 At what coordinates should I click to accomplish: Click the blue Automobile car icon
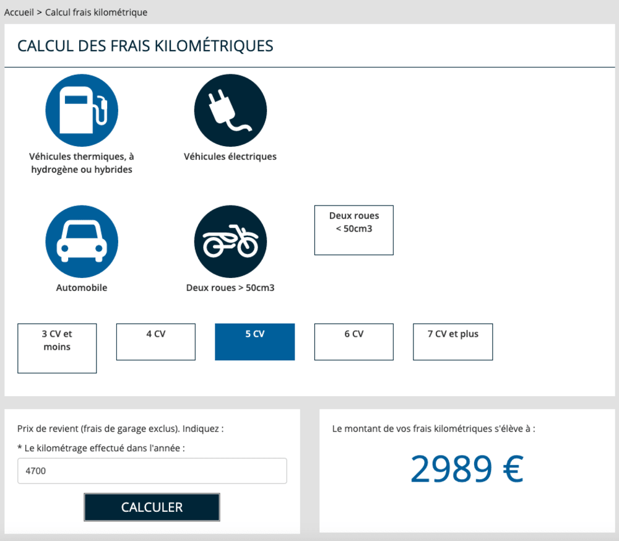coord(81,241)
